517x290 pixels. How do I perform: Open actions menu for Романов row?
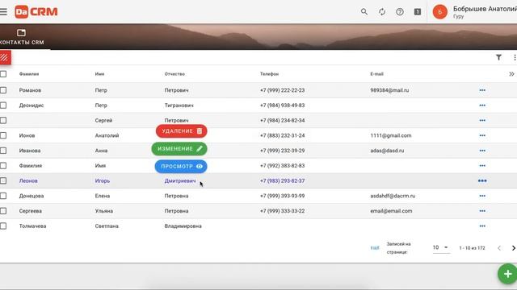pos(482,90)
